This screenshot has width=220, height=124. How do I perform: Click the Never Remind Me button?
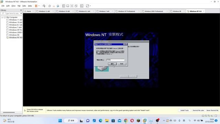[212, 110]
